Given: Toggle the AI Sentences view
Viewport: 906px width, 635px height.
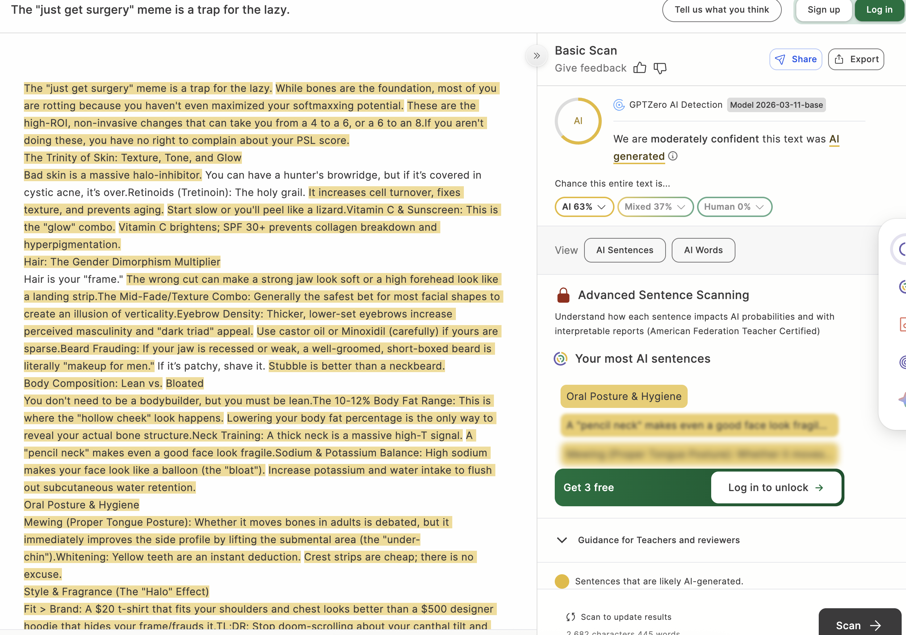Looking at the screenshot, I should (624, 250).
